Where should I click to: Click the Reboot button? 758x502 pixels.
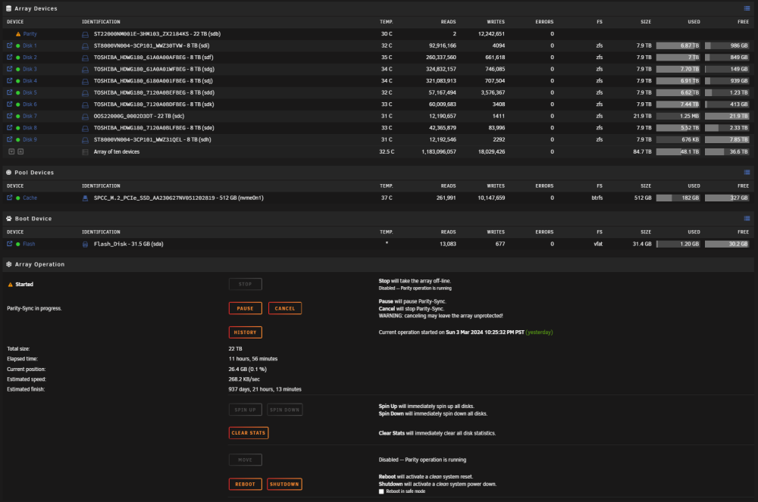[x=245, y=484]
